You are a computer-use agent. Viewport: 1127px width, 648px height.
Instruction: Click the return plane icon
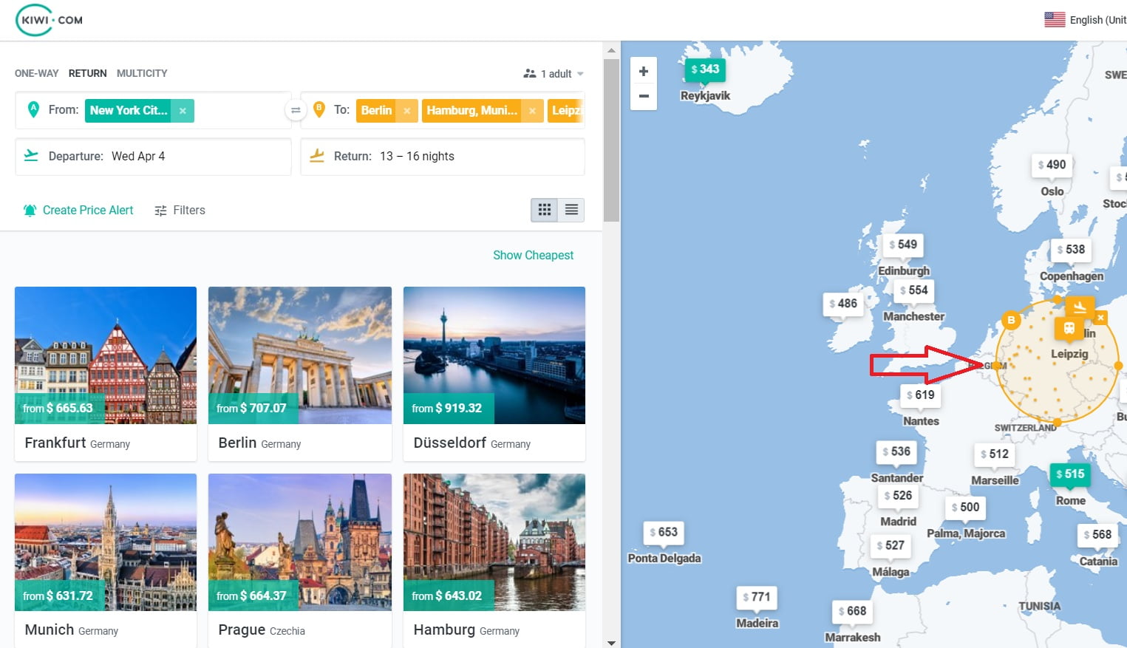(317, 155)
